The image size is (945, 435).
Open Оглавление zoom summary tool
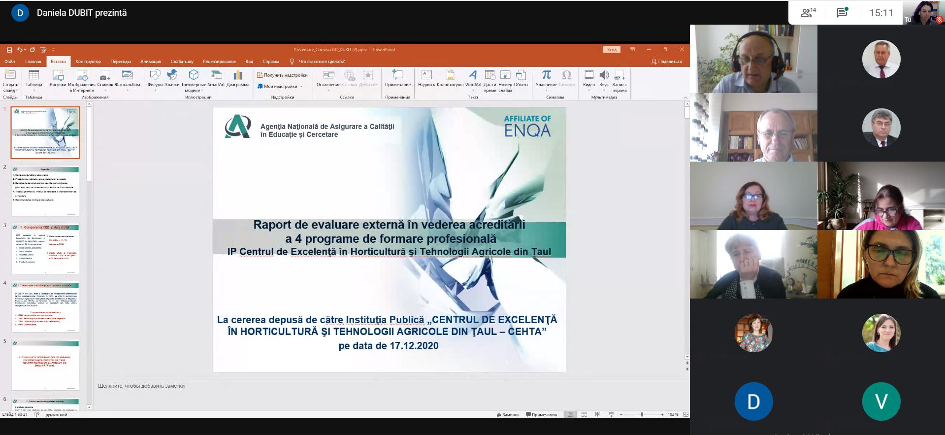point(328,80)
